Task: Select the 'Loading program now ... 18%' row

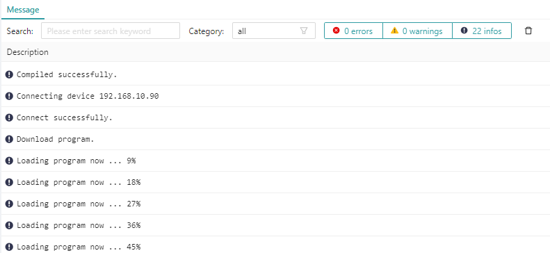Action: point(276,182)
